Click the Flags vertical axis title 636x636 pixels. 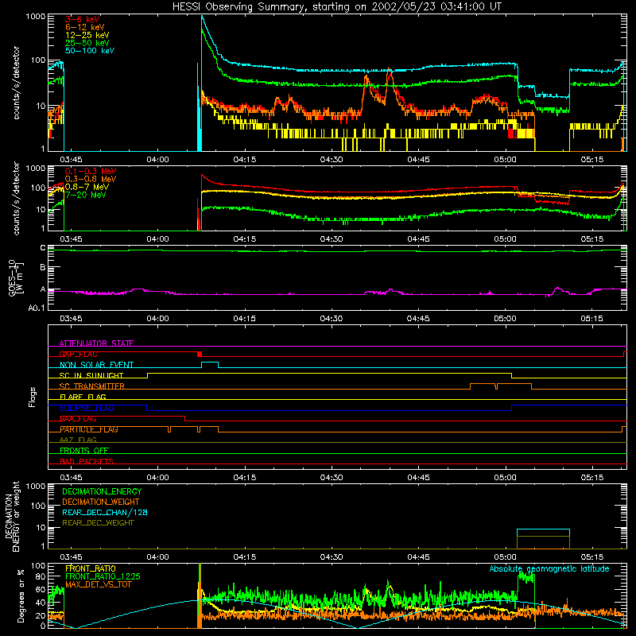(33, 397)
